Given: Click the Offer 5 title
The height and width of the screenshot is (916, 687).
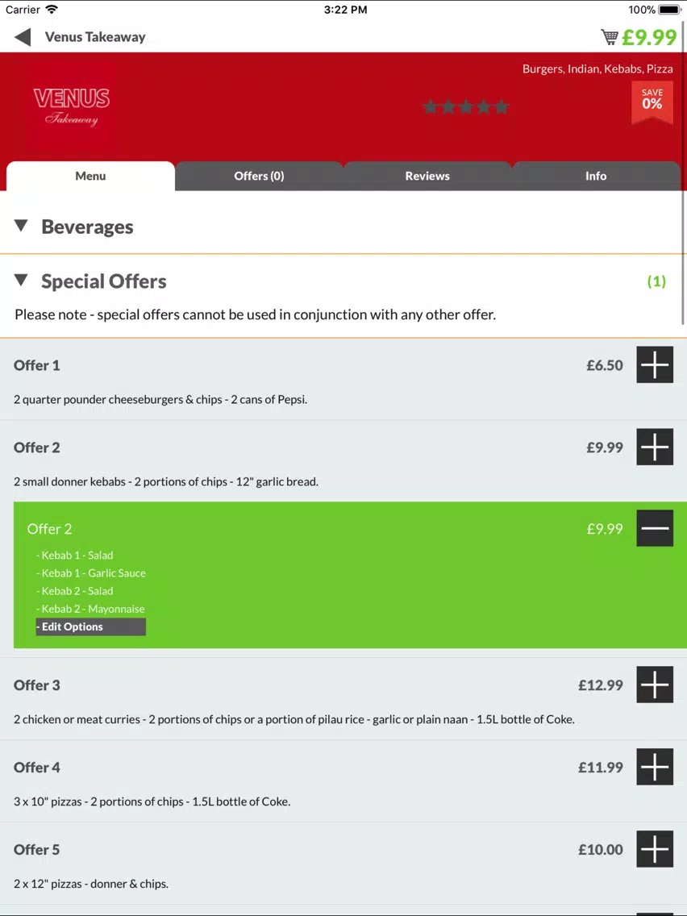Looking at the screenshot, I should (x=37, y=849).
